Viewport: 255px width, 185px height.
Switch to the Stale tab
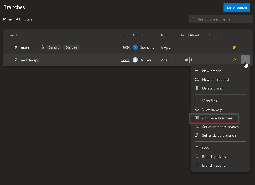click(x=28, y=19)
